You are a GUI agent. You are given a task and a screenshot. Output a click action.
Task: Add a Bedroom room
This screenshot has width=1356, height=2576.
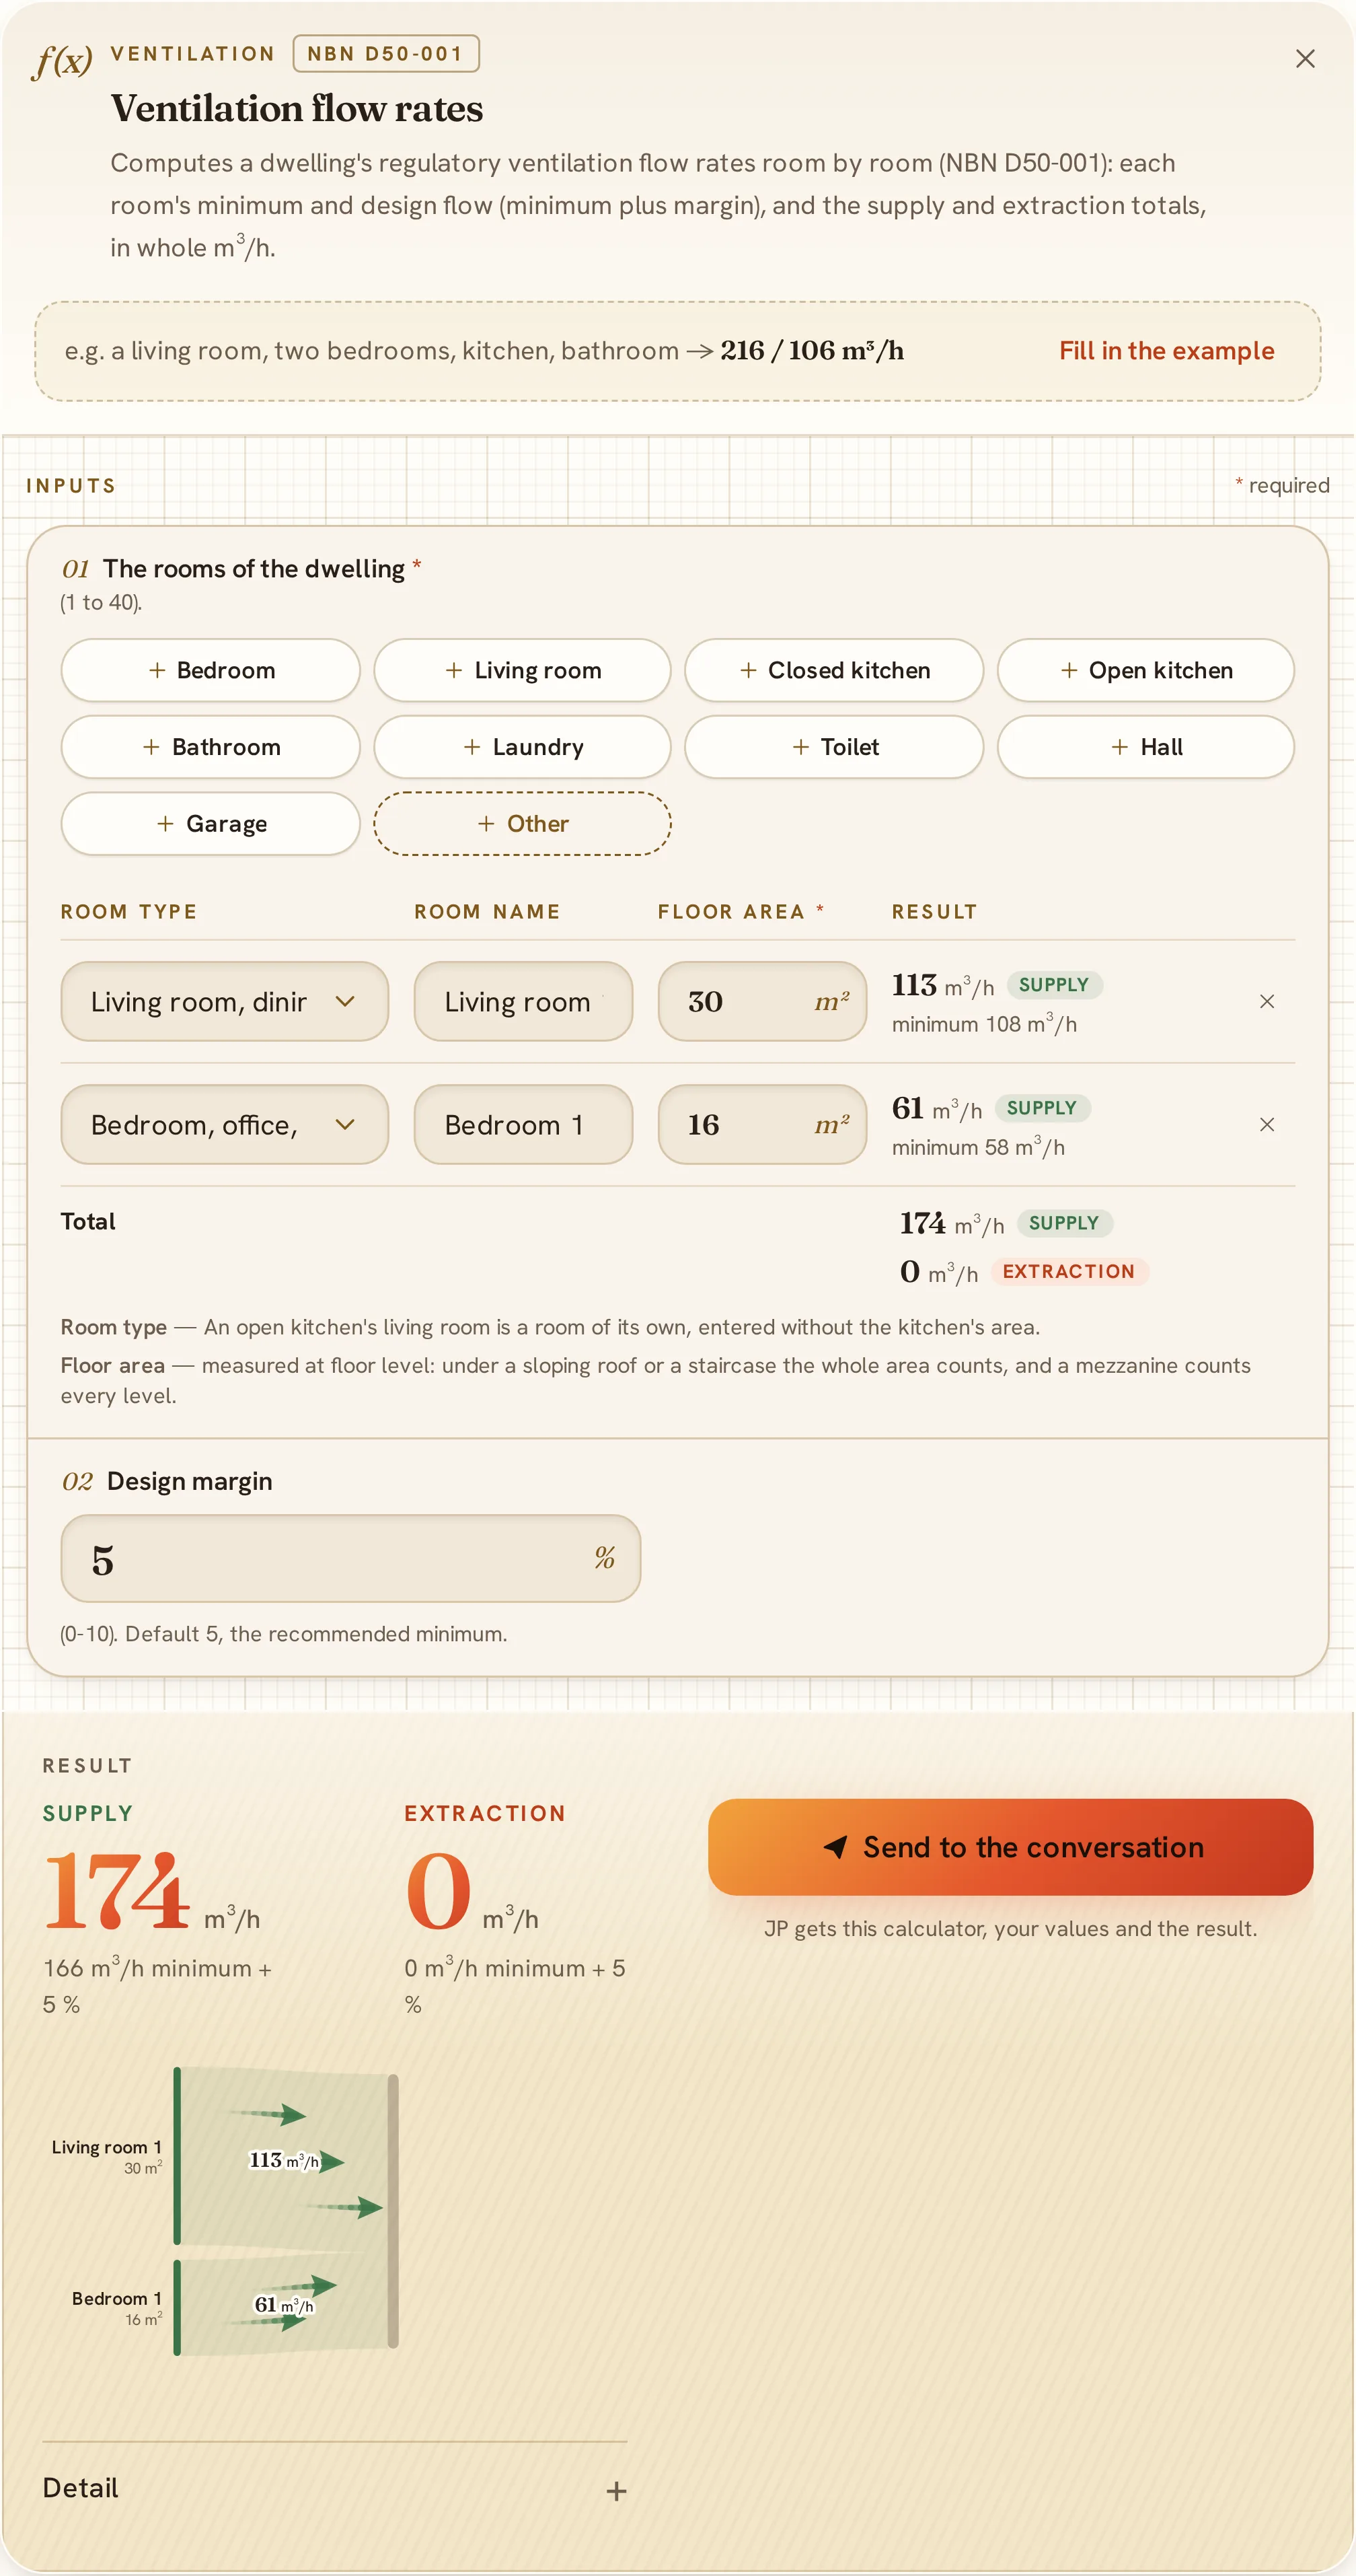tap(211, 670)
